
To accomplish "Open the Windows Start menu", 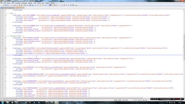I will point(2,103).
